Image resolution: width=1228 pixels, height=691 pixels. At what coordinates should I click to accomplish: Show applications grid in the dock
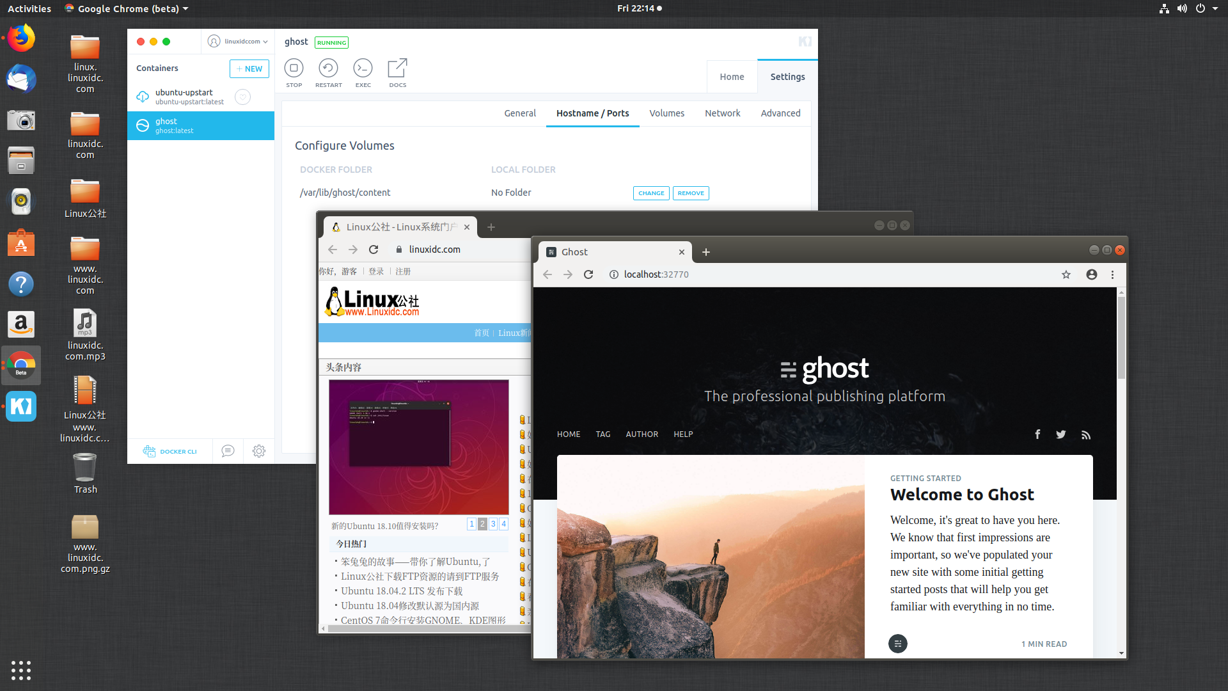(21, 670)
